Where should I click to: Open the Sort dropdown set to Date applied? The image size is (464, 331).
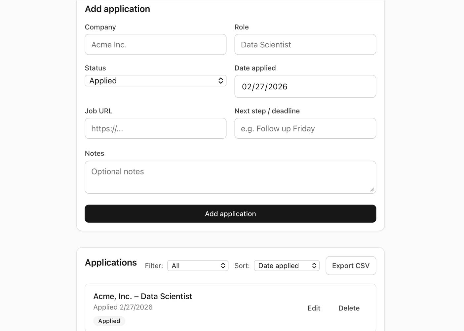287,265
